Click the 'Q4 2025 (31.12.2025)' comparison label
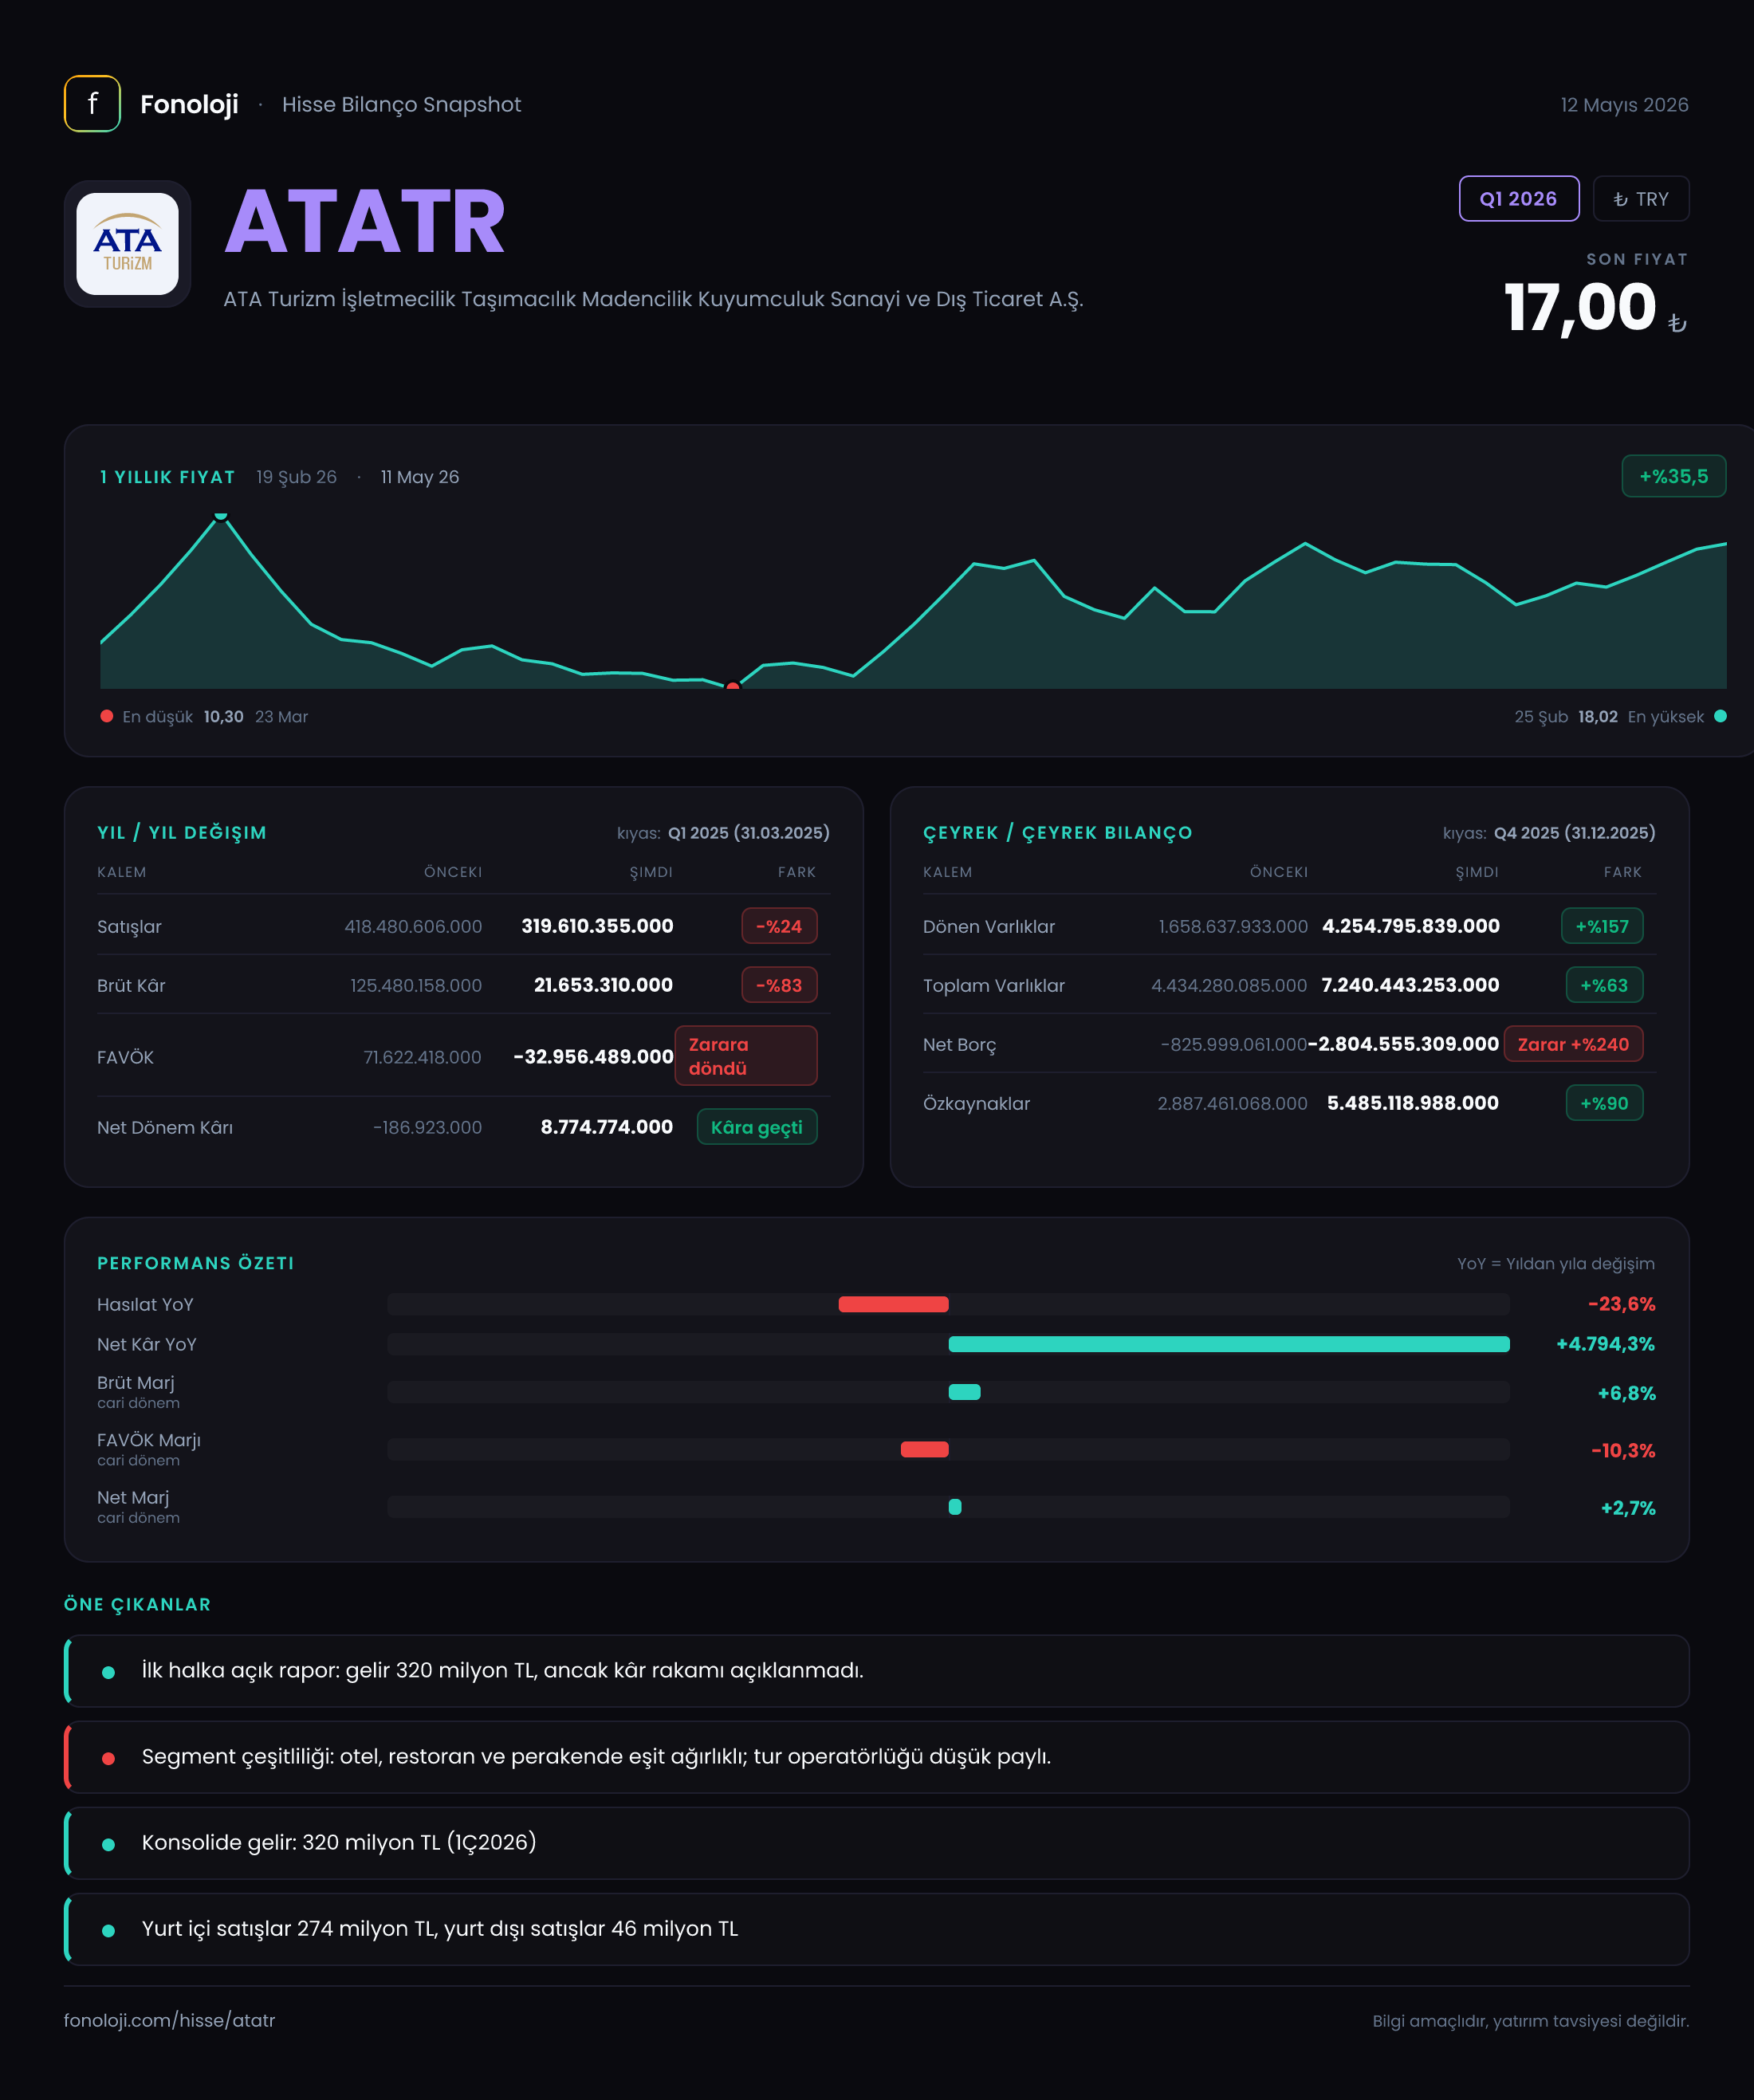 click(1575, 833)
